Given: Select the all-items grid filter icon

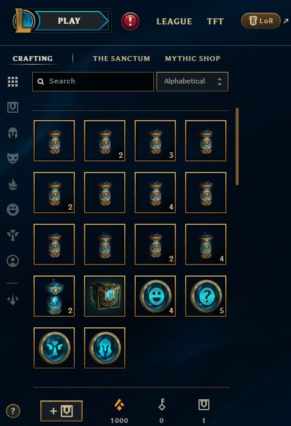Looking at the screenshot, I should pos(13,82).
